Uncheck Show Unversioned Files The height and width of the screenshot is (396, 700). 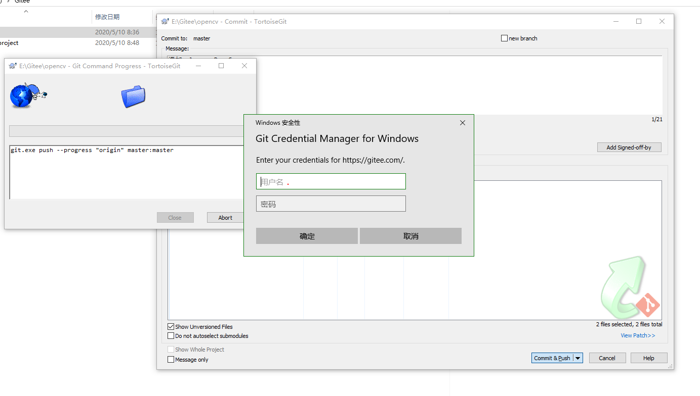coord(171,327)
